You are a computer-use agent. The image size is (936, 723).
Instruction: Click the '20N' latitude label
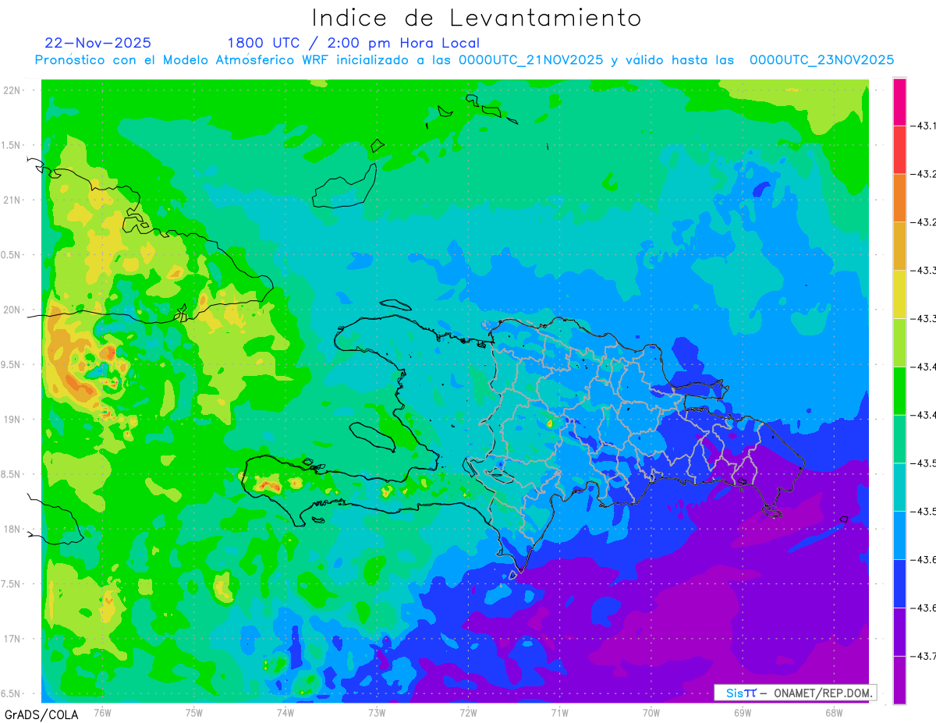[12, 310]
